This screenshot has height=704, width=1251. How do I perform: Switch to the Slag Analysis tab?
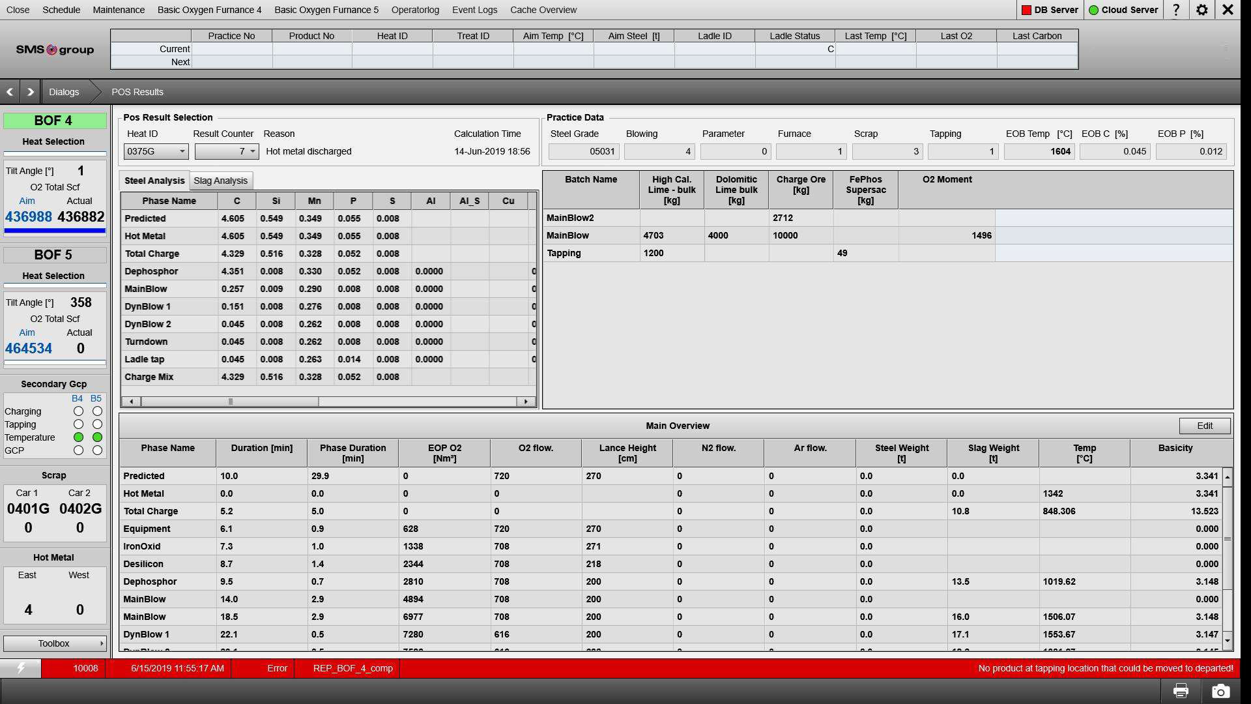(221, 181)
